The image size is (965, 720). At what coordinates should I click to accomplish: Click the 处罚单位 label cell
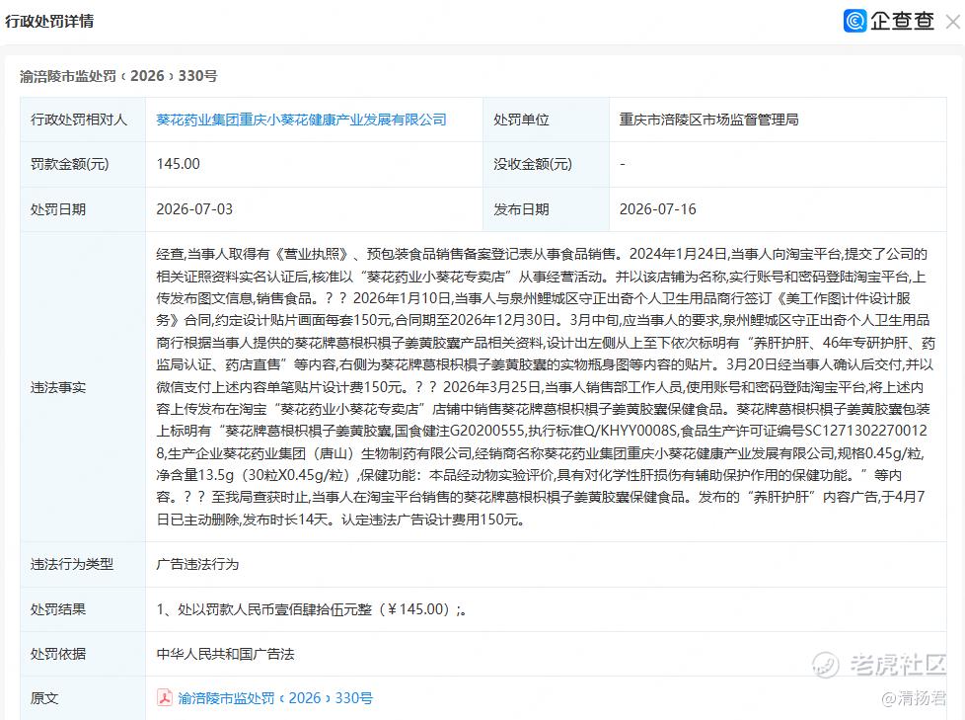click(x=546, y=120)
